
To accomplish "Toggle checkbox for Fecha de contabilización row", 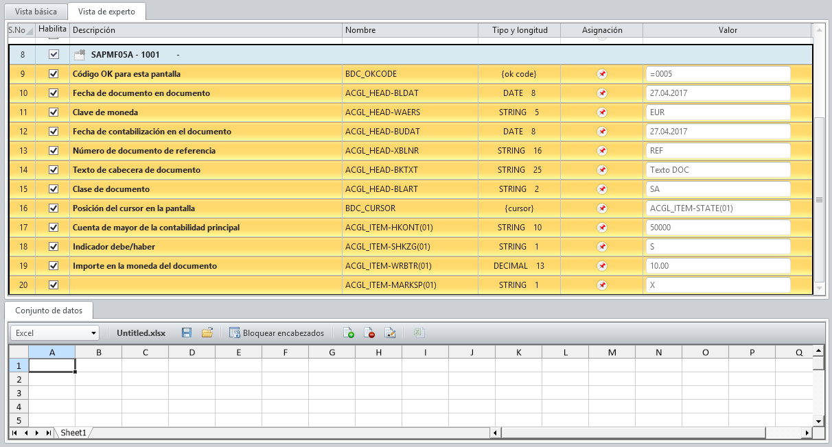I will (x=54, y=131).
